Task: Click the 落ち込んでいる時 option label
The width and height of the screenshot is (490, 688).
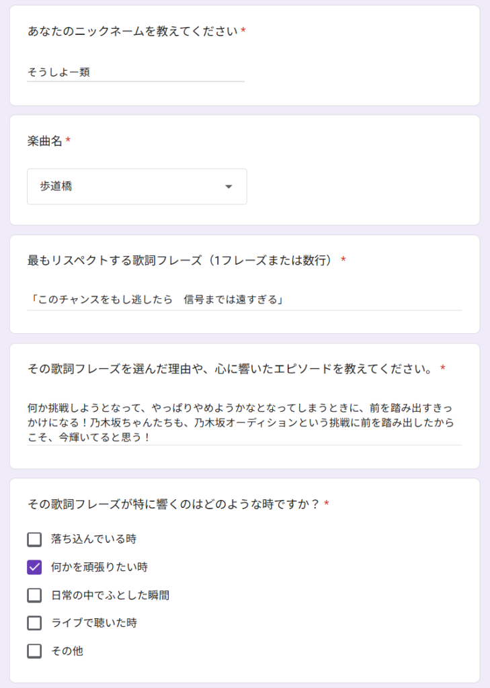Action: pos(94,539)
